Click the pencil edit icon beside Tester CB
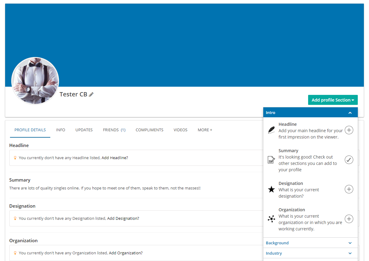This screenshot has width=369, height=261. 91,95
